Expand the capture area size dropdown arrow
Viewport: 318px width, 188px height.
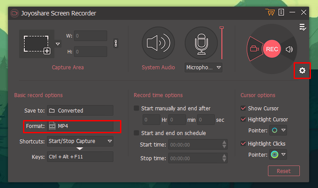(58, 44)
